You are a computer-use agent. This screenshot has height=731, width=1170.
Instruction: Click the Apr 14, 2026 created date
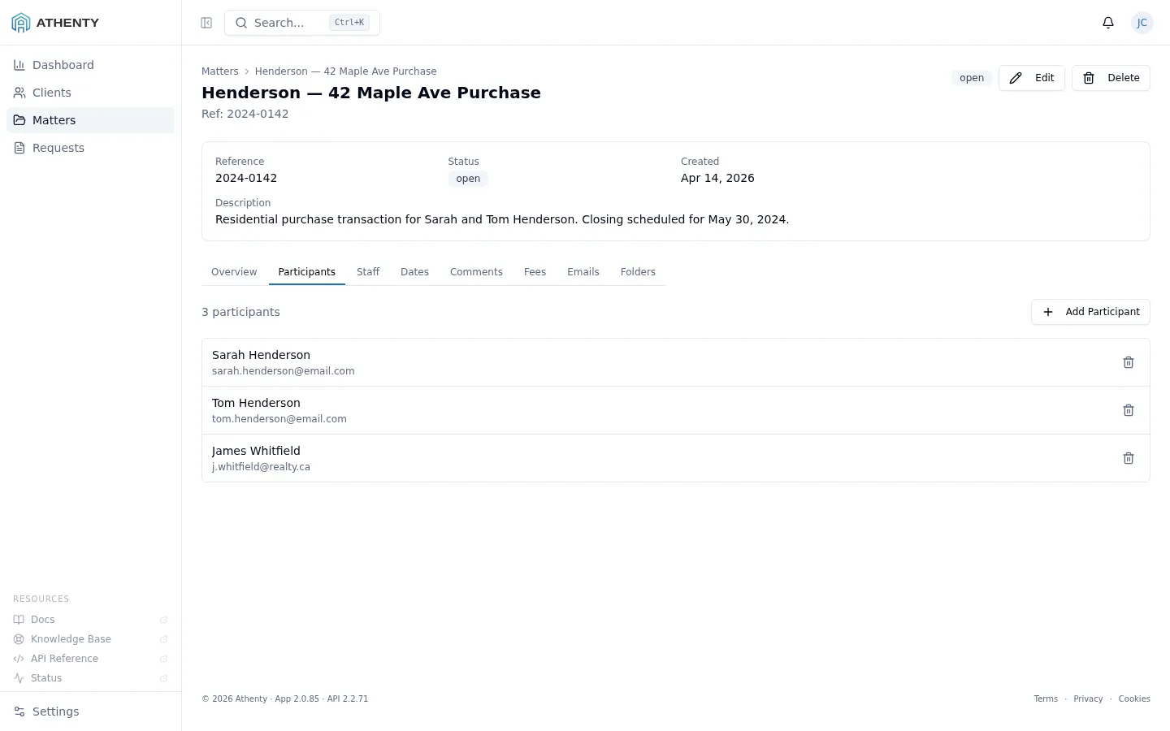717,178
